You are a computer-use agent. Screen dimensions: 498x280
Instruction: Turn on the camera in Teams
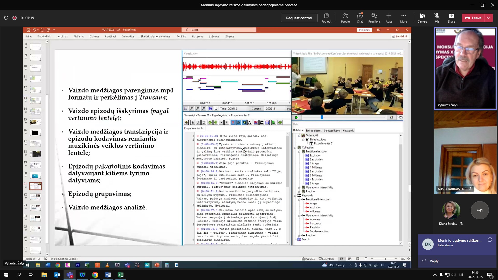(x=422, y=18)
